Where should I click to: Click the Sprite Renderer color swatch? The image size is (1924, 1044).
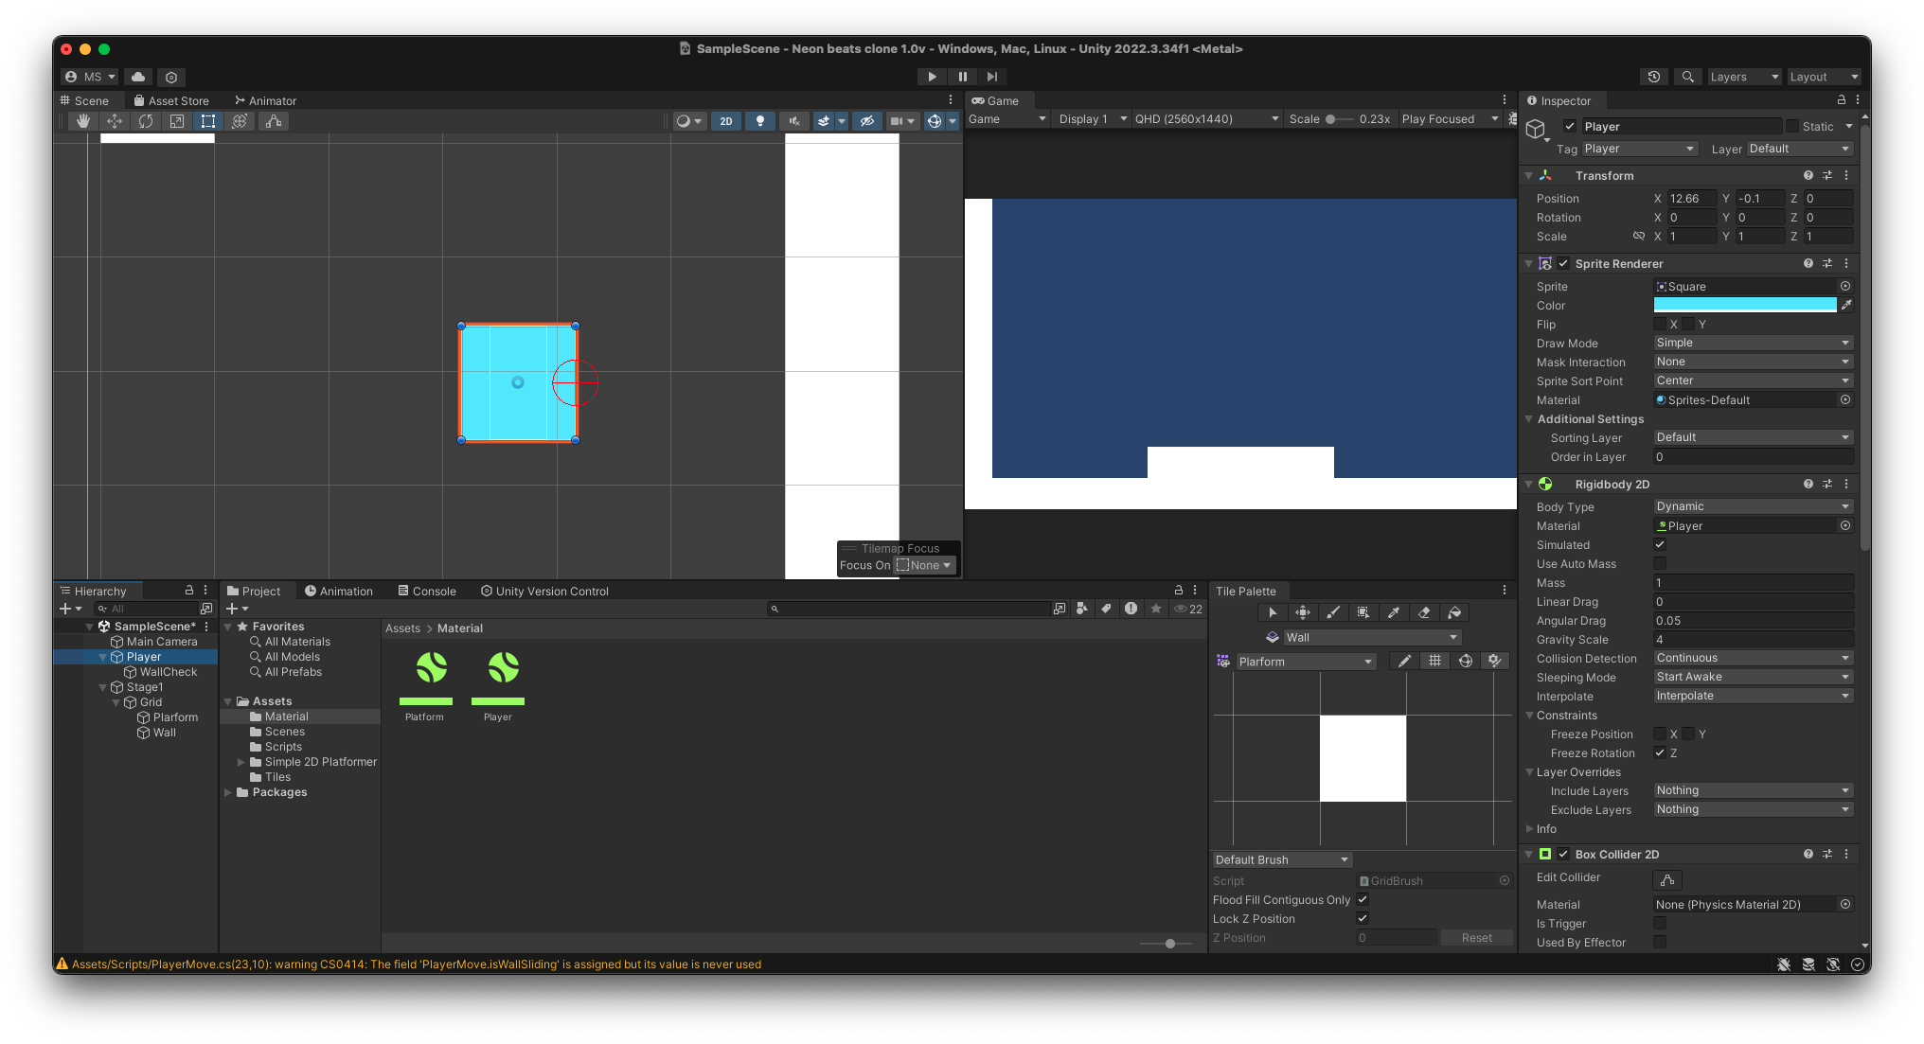point(1744,305)
